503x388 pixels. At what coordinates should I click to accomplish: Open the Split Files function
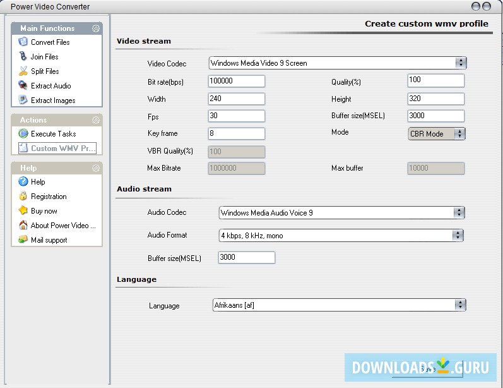coord(45,71)
